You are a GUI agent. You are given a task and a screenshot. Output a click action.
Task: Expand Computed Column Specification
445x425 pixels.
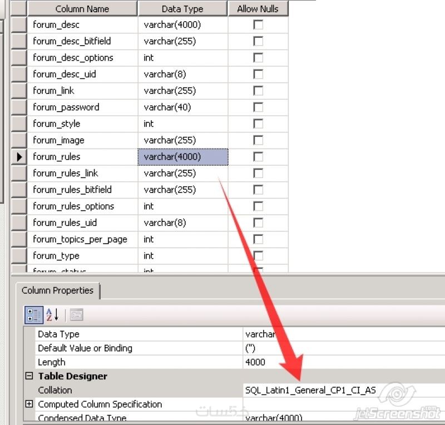click(x=29, y=404)
